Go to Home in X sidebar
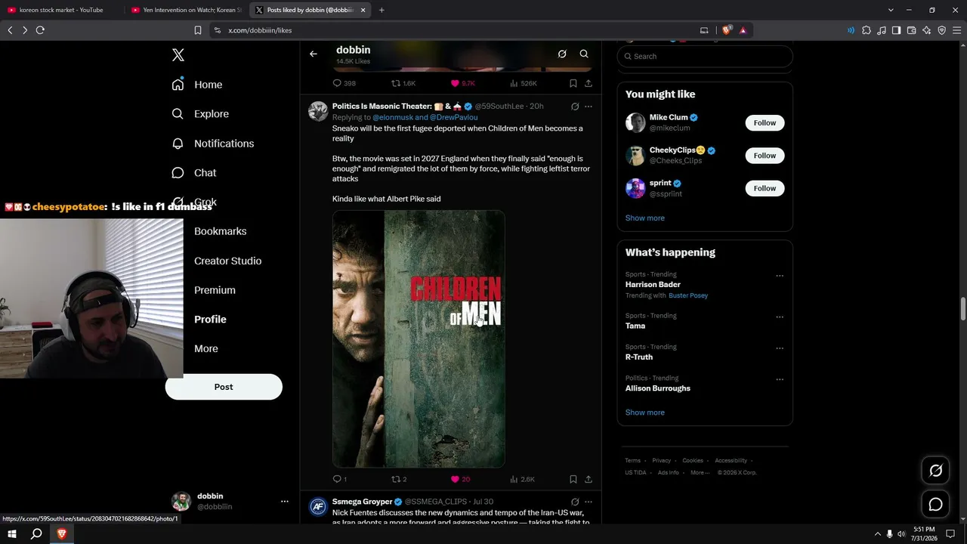Viewport: 967px width, 544px height. 197,85
